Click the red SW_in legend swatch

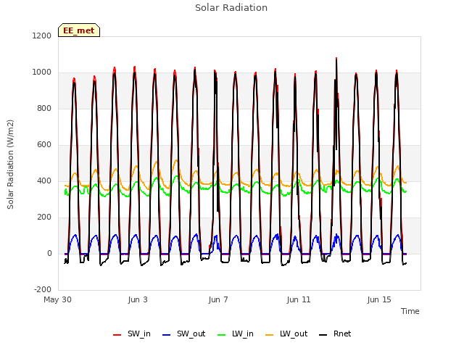tap(117, 335)
